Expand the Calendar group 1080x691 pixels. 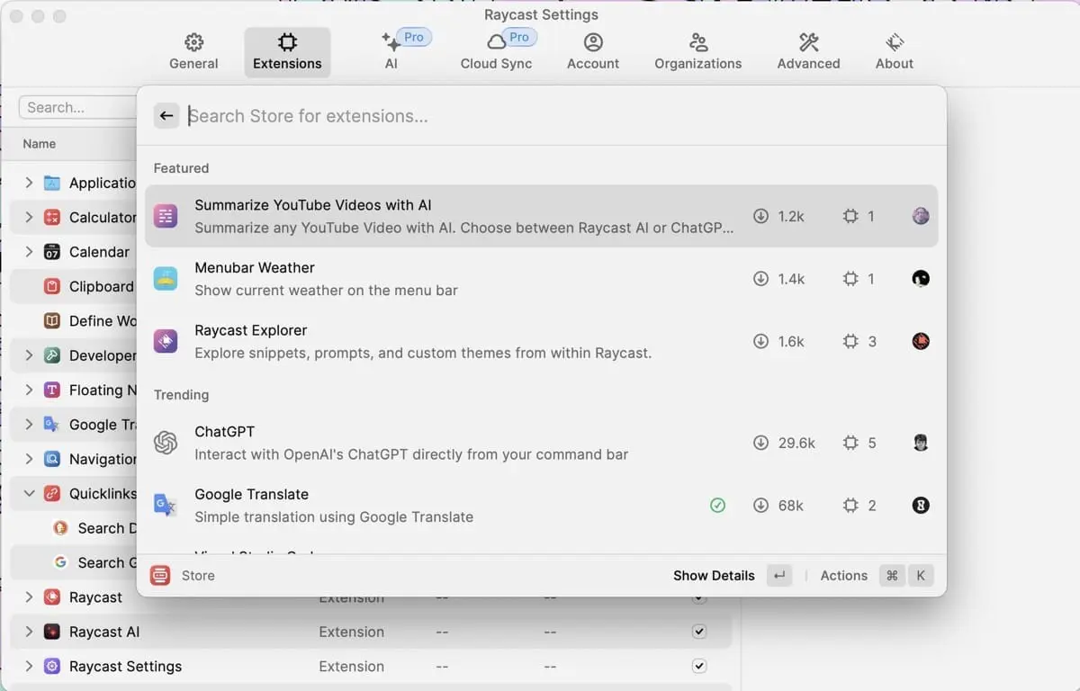(29, 252)
